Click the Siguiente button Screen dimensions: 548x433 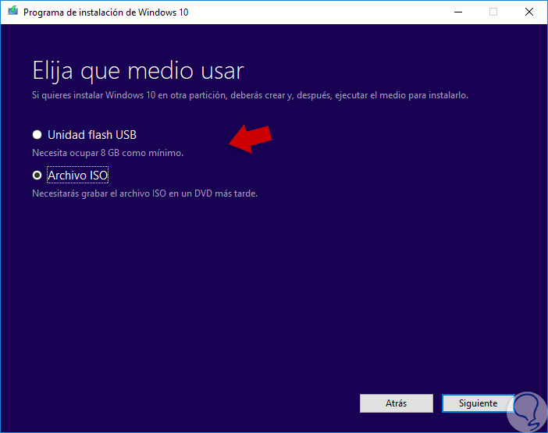click(x=478, y=403)
